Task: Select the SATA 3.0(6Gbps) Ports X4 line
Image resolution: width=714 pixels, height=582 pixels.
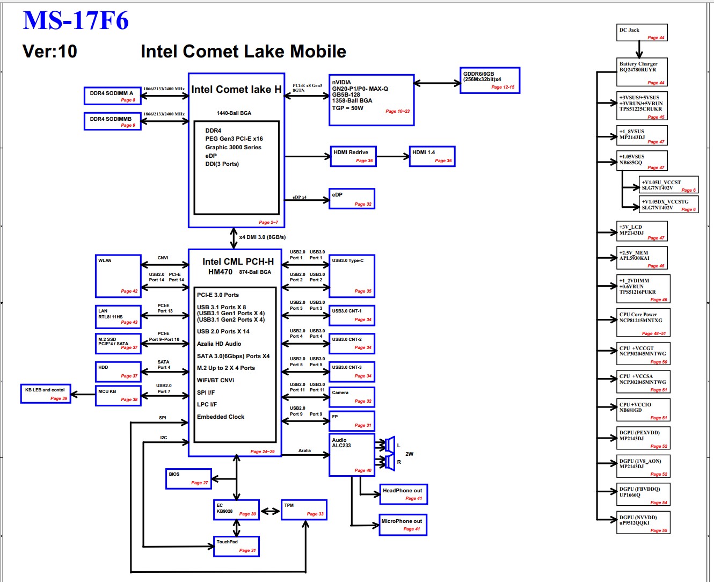Action: coord(234,356)
